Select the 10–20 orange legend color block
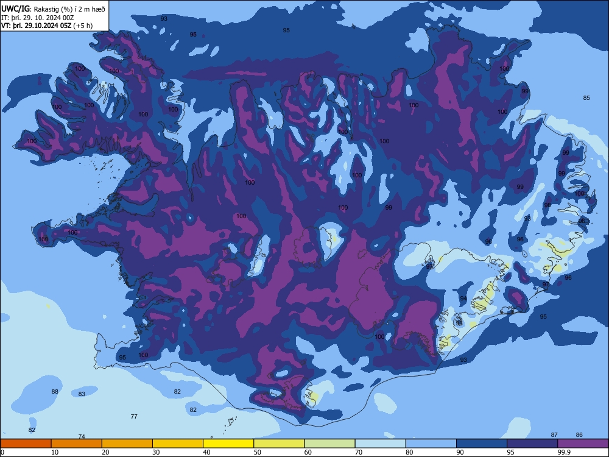Screen dimensions: 609x457 pyautogui.click(x=77, y=444)
